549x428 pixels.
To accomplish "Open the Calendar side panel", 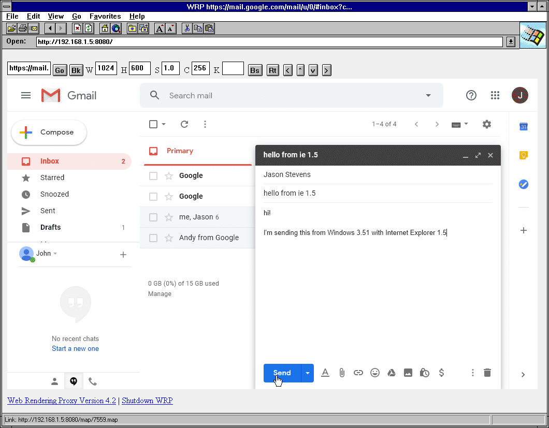I will pos(524,126).
